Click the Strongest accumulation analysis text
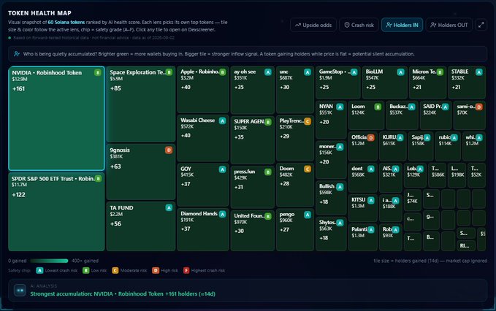 click(123, 294)
